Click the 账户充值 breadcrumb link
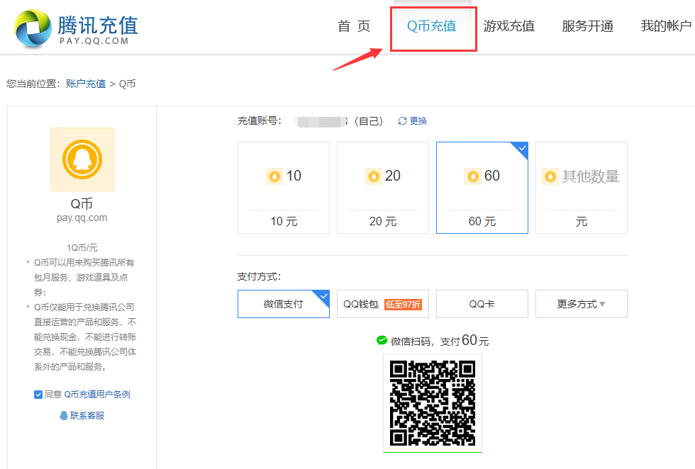695x469 pixels. pos(86,84)
